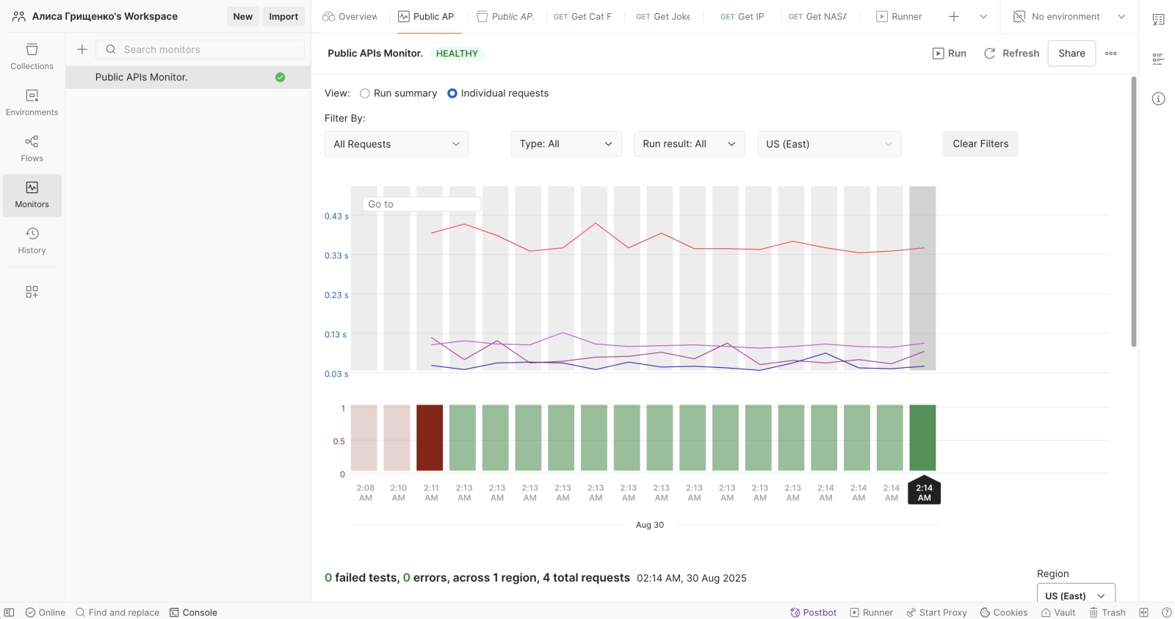The height and width of the screenshot is (619, 1175).
Task: Open the Vault
Action: point(1058,612)
